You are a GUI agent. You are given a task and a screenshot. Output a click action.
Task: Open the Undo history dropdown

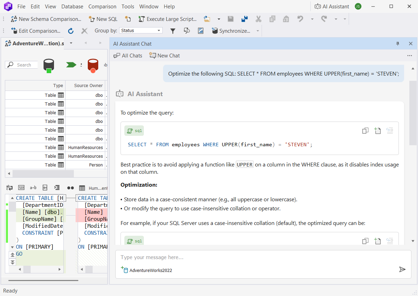coord(312,19)
